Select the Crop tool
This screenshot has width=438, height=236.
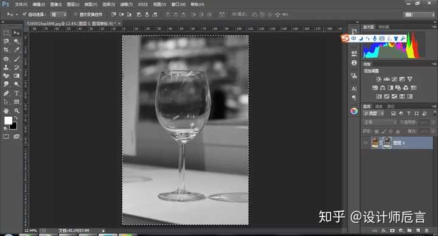[6, 50]
